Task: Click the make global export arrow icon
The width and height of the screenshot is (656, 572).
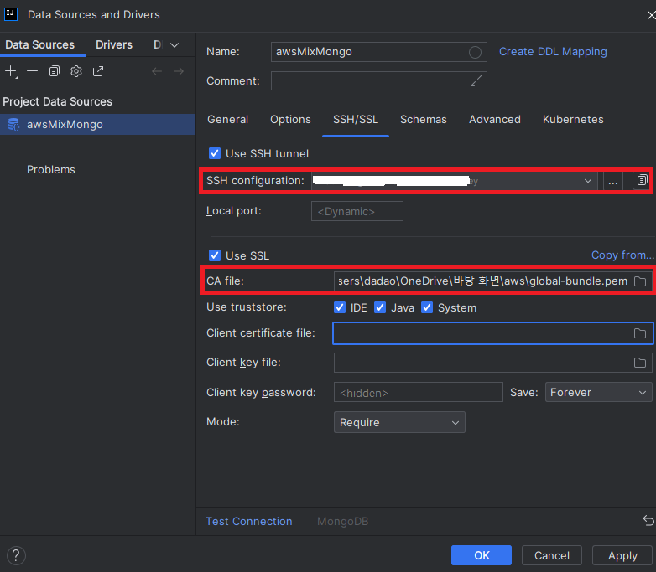Action: (x=98, y=71)
